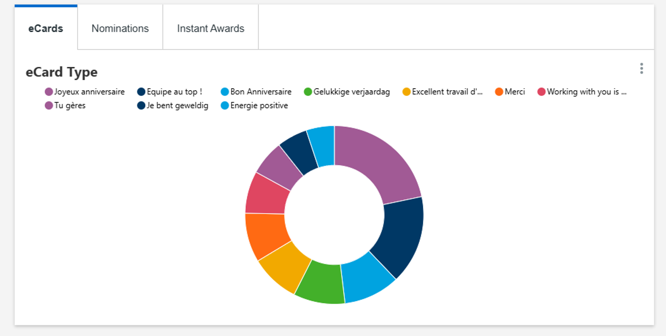Open the Nominations tab
The image size is (666, 336).
120,28
